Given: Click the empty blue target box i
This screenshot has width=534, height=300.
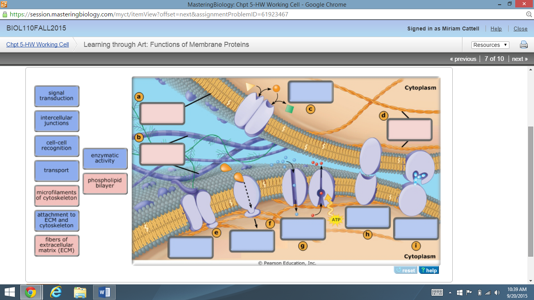Looking at the screenshot, I should click(x=416, y=229).
